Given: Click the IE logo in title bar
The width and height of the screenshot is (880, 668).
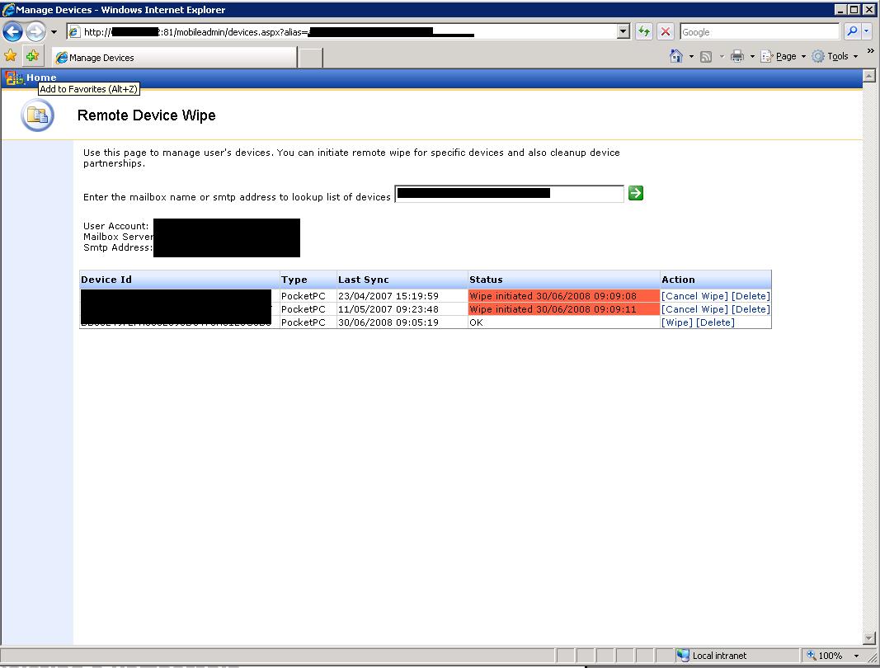Looking at the screenshot, I should coord(8,10).
